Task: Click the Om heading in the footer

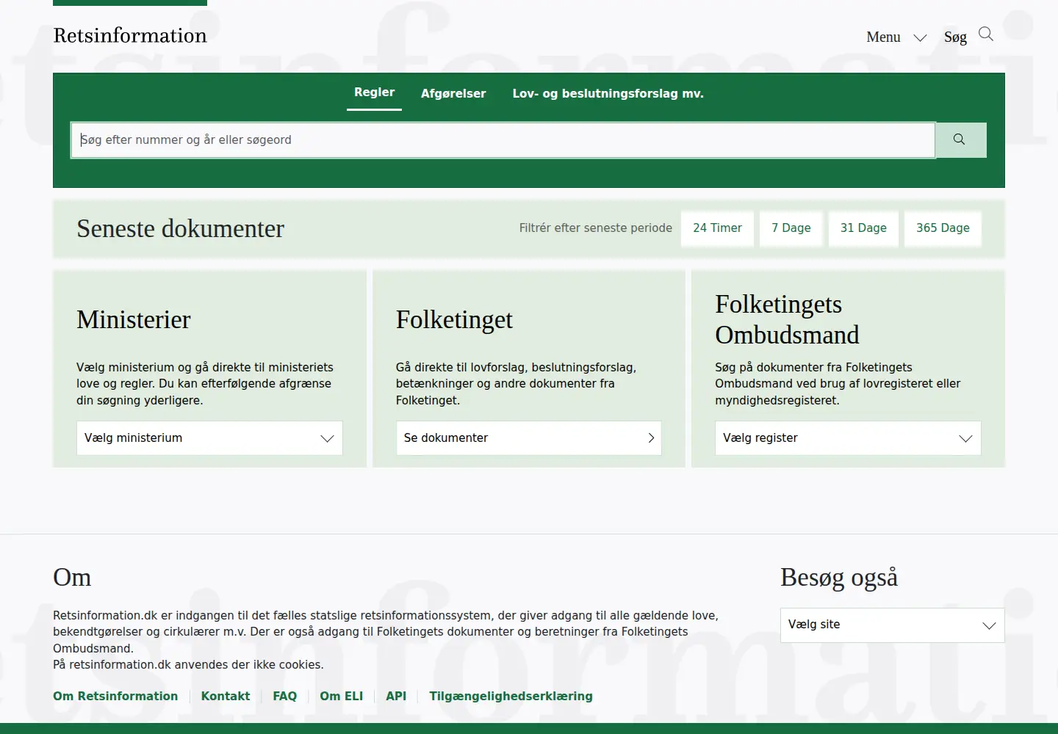Action: pyautogui.click(x=72, y=577)
